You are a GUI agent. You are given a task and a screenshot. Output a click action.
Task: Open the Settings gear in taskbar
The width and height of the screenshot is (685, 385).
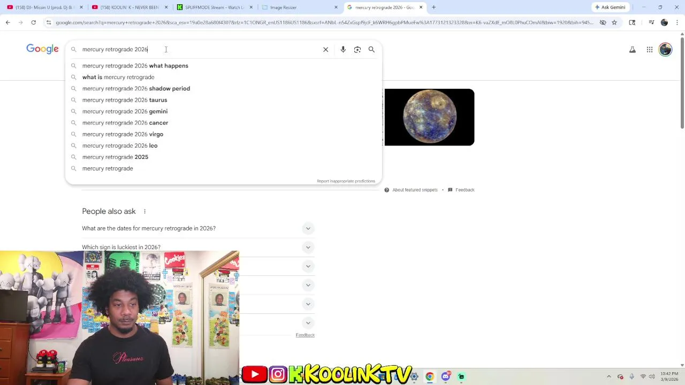click(x=414, y=376)
